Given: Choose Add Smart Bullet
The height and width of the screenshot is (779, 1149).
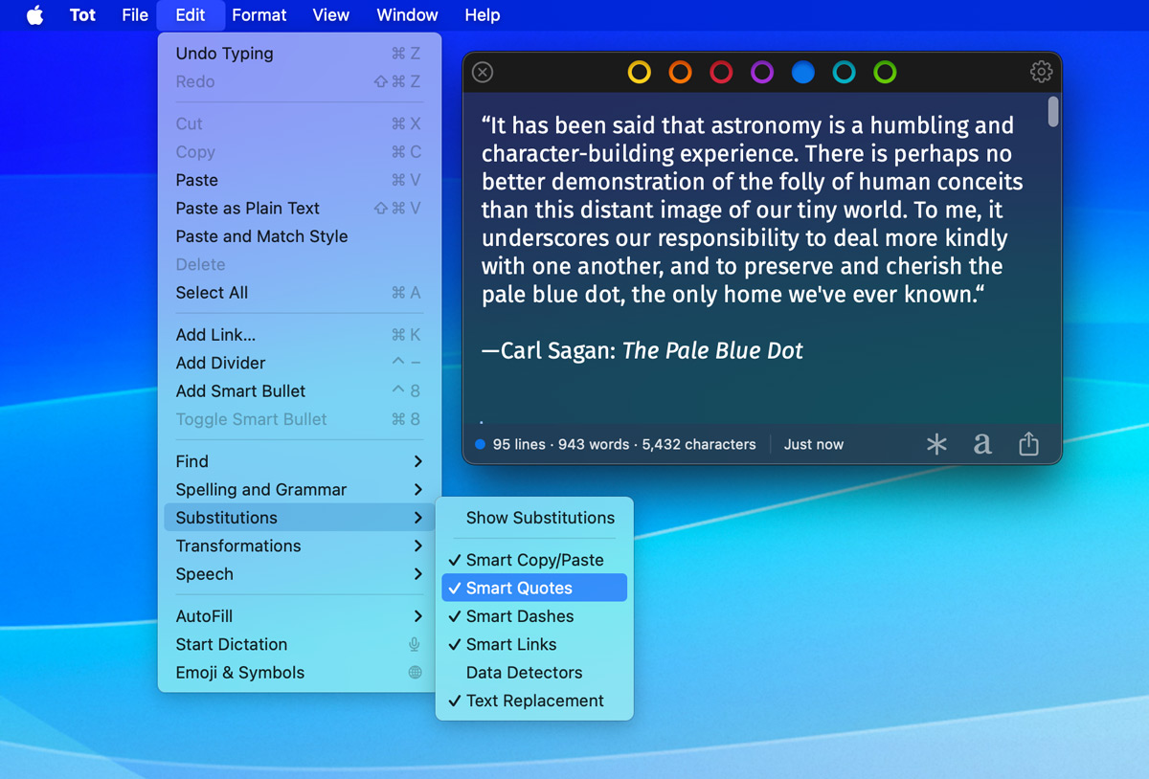Looking at the screenshot, I should point(299,390).
